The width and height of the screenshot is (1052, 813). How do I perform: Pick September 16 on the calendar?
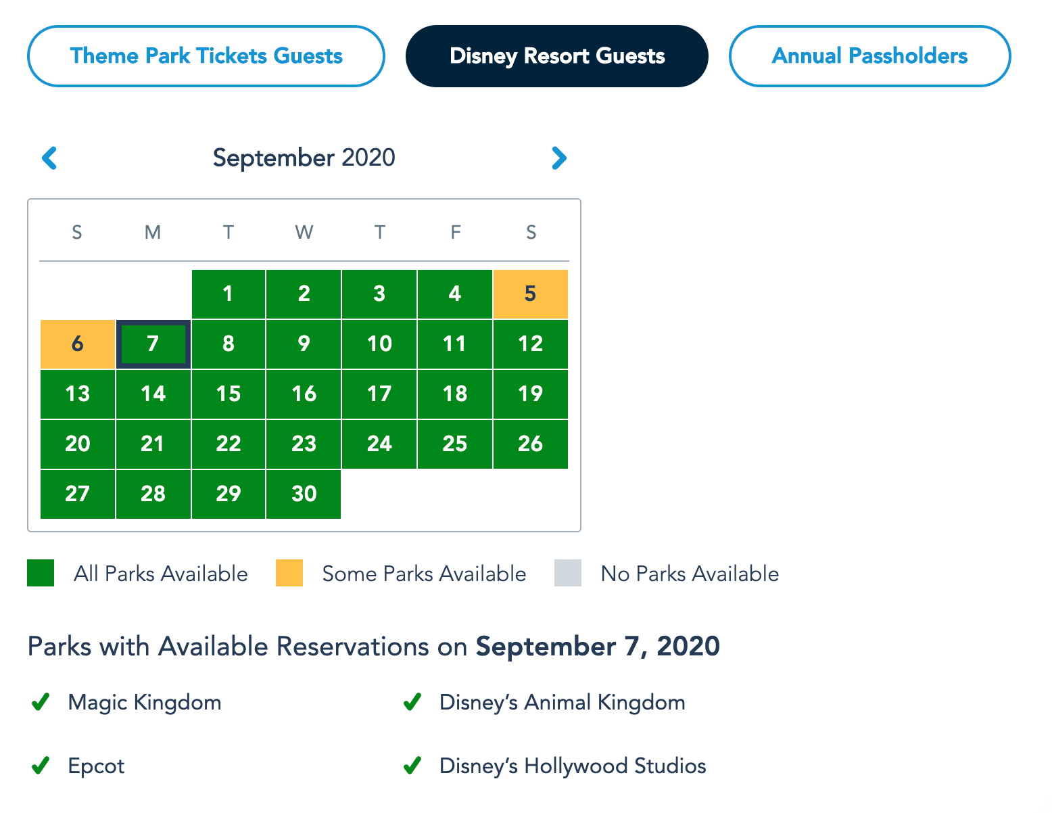click(x=304, y=394)
